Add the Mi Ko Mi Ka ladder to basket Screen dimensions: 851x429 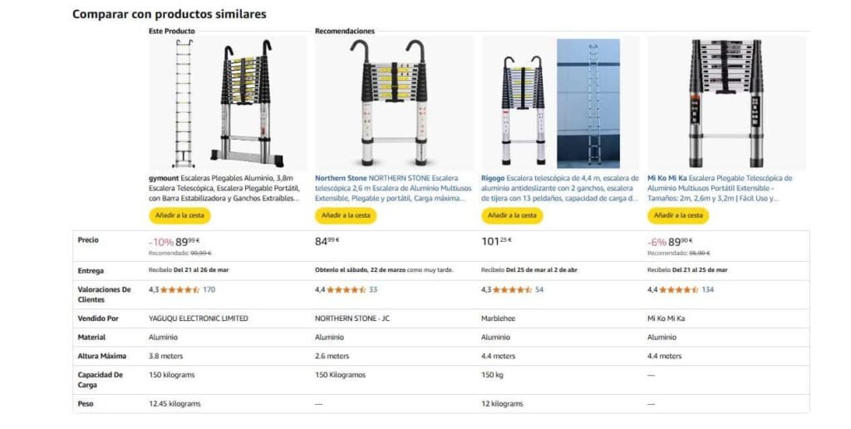[x=678, y=215]
